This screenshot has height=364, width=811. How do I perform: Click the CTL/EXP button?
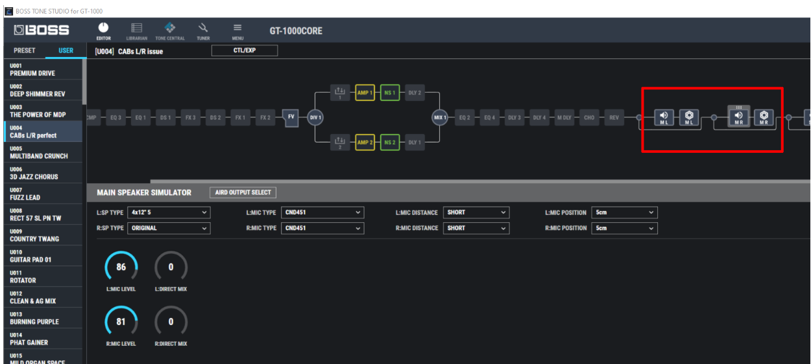pos(245,51)
